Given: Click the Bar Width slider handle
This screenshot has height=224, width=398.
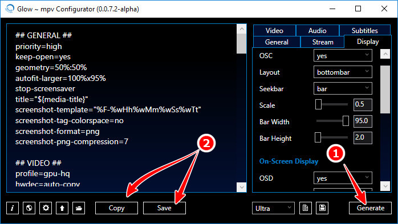Looking at the screenshot, I should tap(346, 121).
